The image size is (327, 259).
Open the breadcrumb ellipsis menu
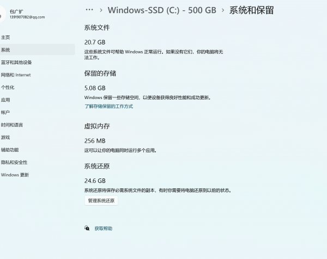click(x=89, y=10)
